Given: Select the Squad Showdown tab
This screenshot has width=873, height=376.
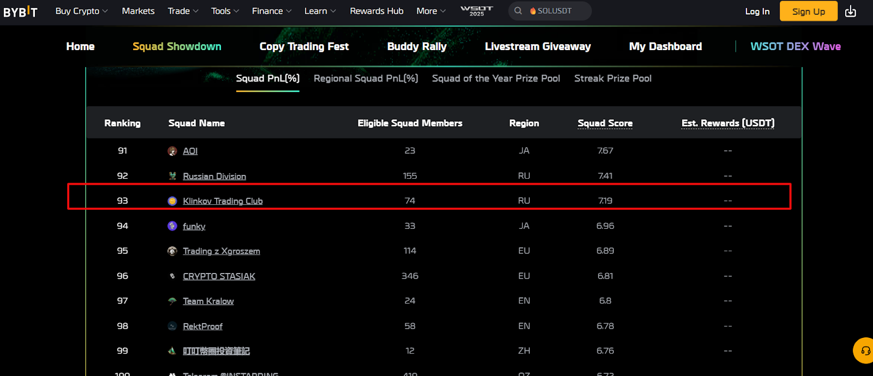Looking at the screenshot, I should coord(177,46).
